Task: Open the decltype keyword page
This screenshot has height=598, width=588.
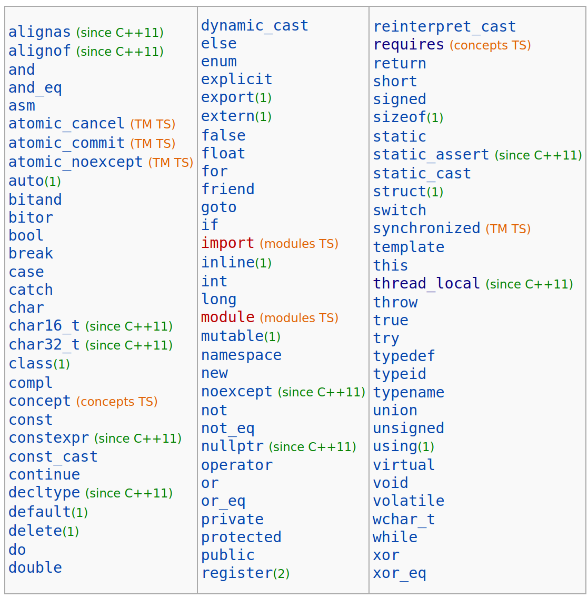Action: 44,493
